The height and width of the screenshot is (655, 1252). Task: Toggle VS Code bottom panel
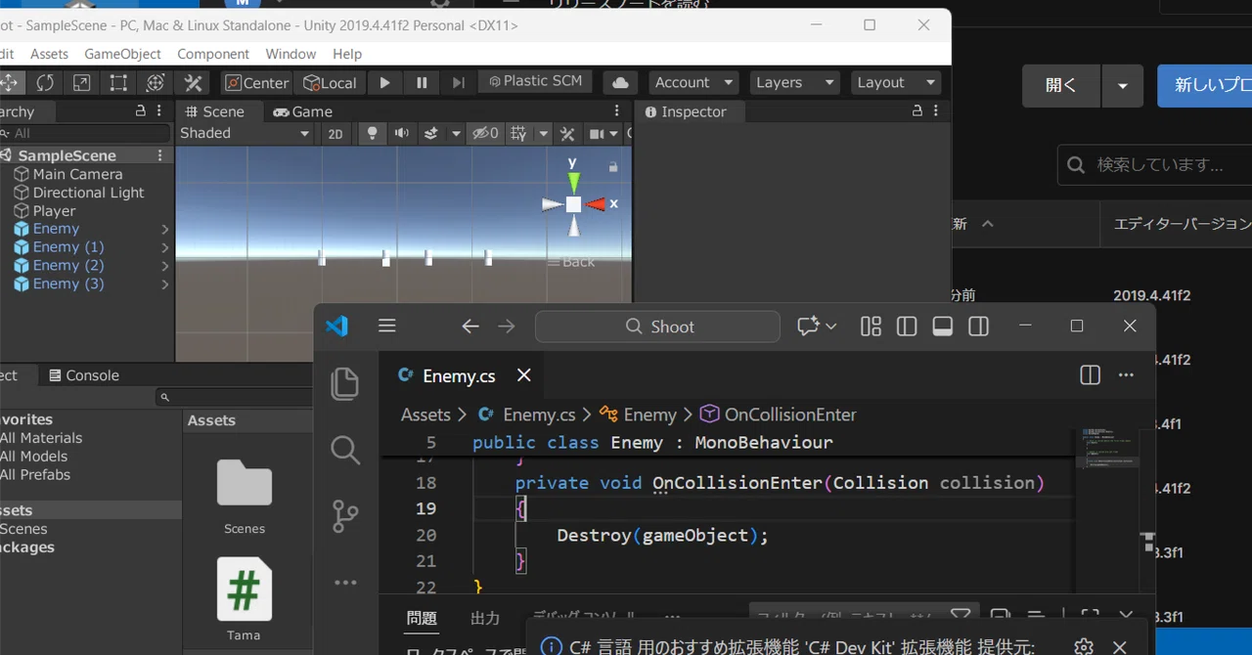coord(943,327)
